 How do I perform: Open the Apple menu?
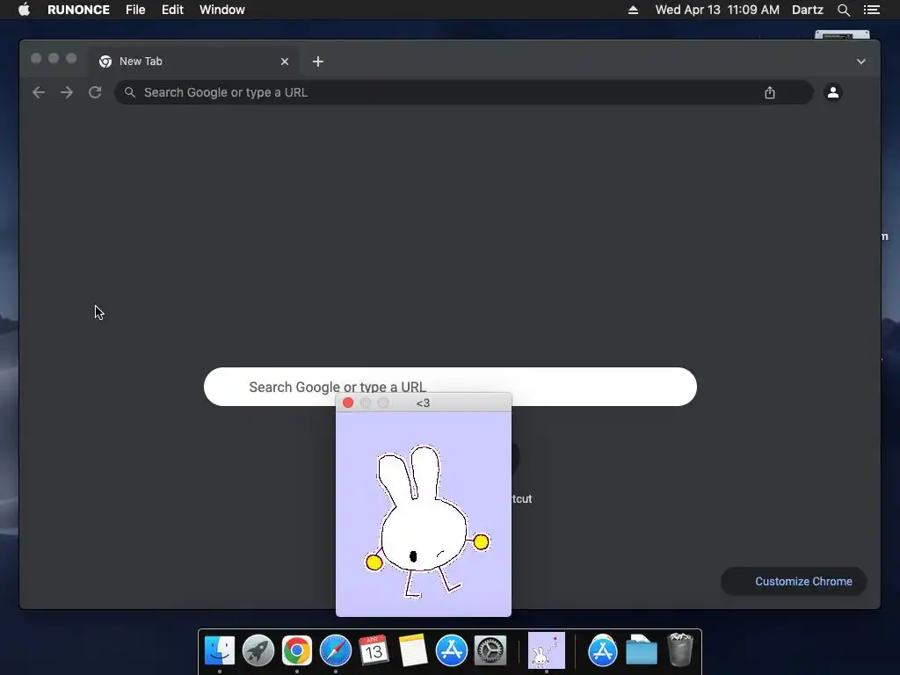pos(24,10)
